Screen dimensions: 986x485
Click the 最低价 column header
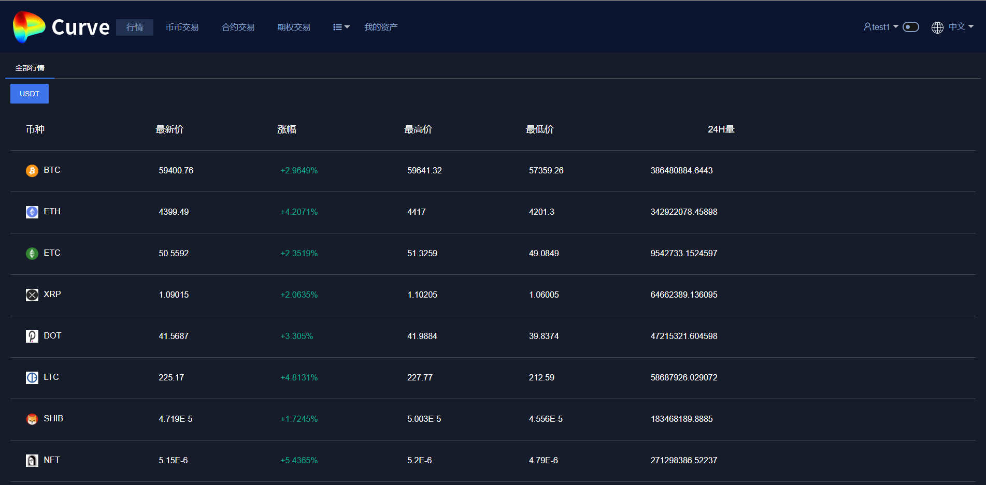540,129
